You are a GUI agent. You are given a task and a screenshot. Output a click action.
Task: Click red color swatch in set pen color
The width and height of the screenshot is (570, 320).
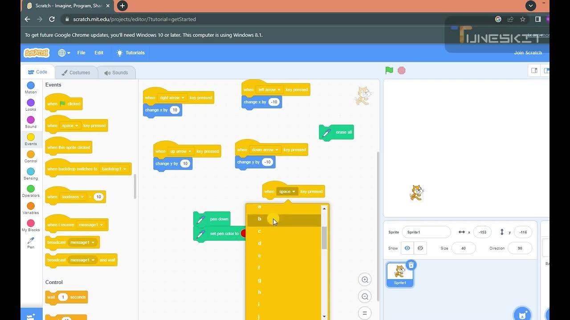[x=244, y=233]
